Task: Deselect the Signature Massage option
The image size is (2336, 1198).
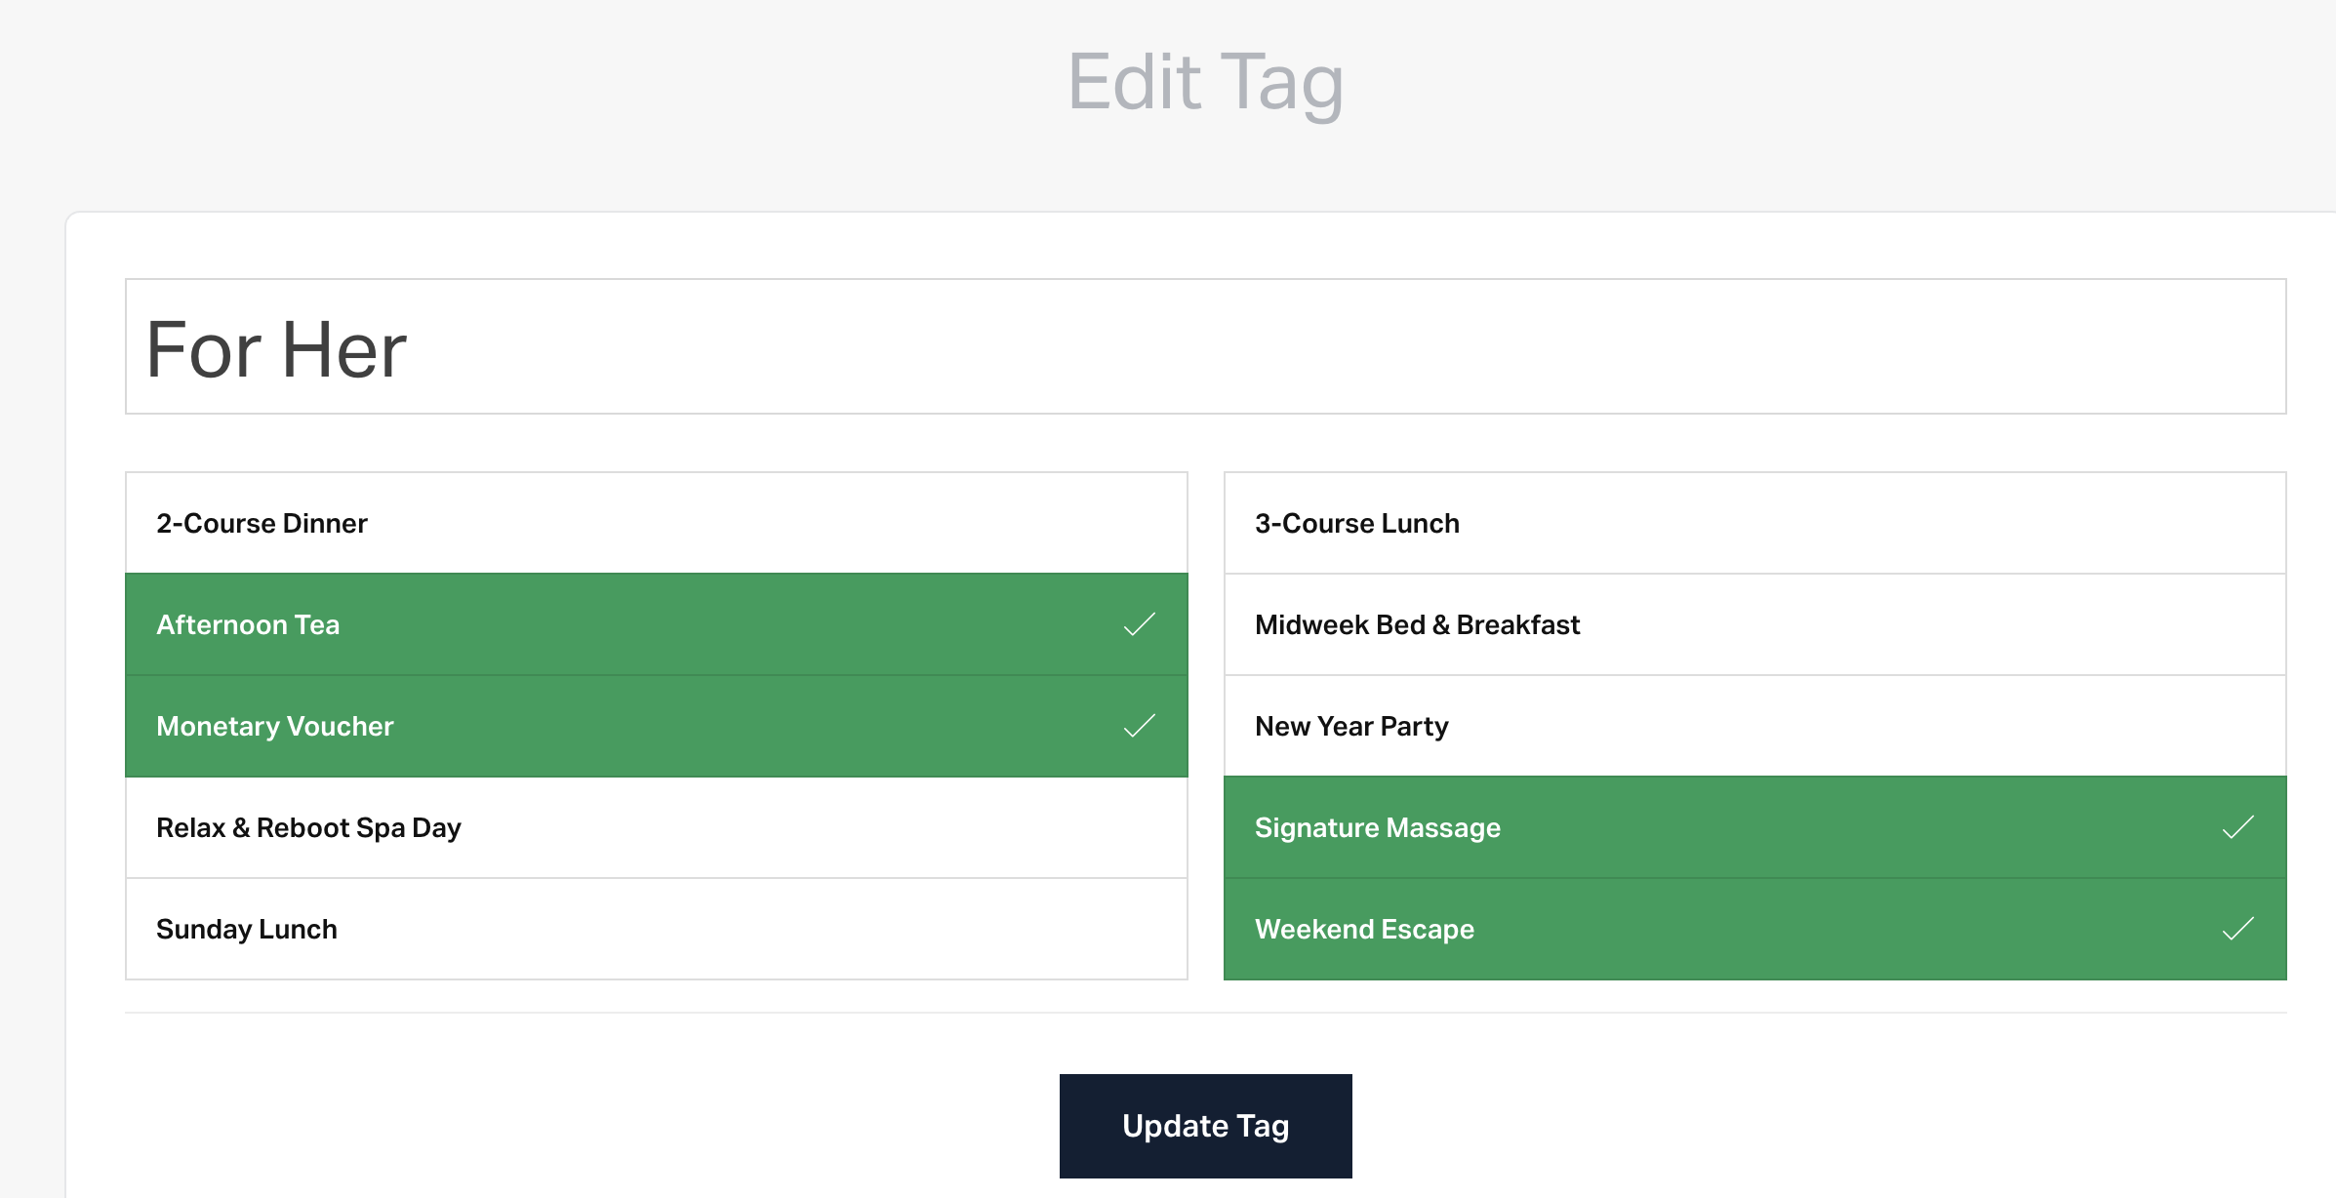Action: point(1754,827)
